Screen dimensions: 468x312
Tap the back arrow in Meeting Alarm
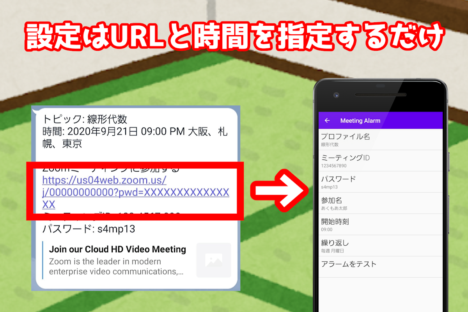coord(327,121)
